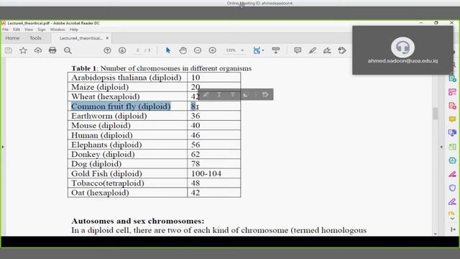Click the side panel collapse arrow at the bottom
This screenshot has height=259, width=460.
point(453,230)
